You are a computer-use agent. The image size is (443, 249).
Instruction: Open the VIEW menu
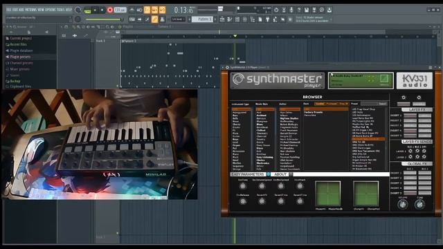tap(41, 10)
